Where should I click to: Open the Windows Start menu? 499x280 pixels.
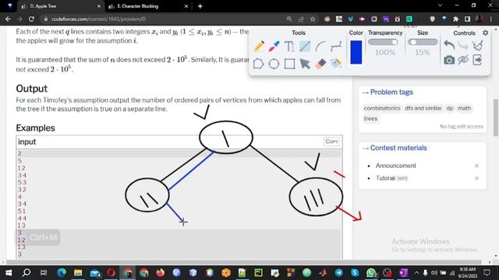pyautogui.click(x=9, y=273)
